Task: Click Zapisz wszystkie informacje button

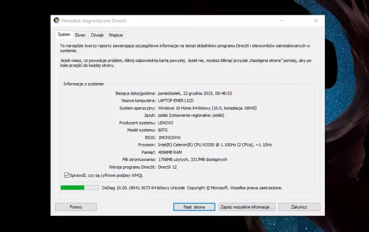Action: click(x=246, y=207)
